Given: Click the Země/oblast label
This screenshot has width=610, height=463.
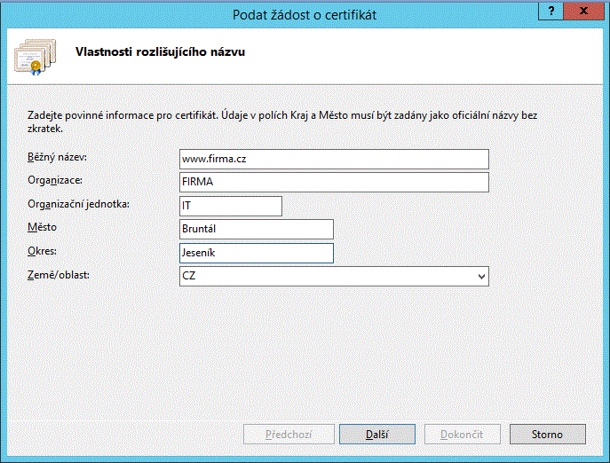Looking at the screenshot, I should tap(59, 275).
